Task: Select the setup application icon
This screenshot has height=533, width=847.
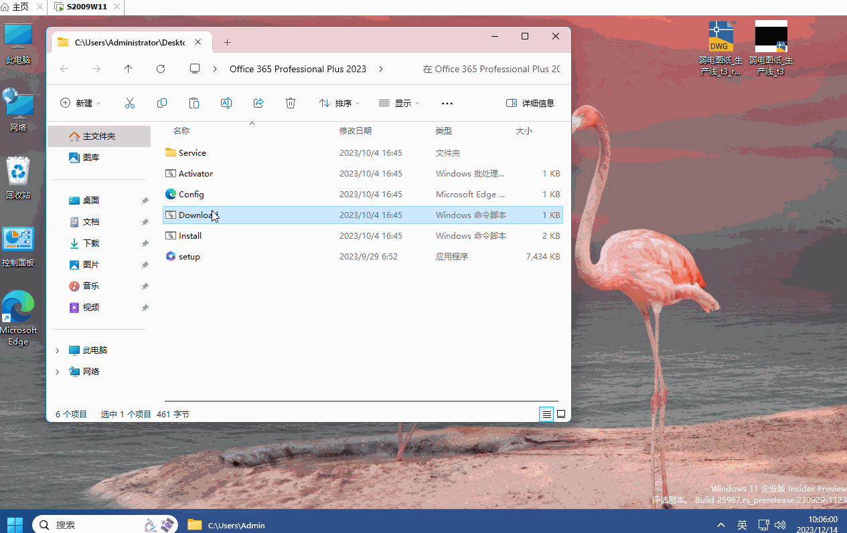Action: [x=170, y=256]
